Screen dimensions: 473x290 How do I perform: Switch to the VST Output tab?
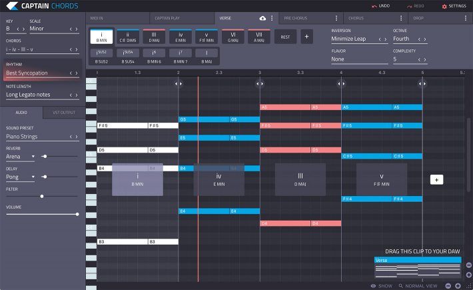tap(64, 113)
